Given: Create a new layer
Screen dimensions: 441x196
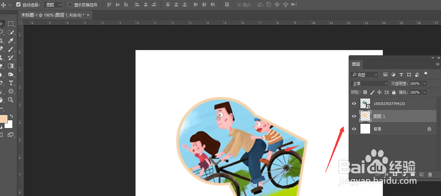Looking at the screenshot, I should pyautogui.click(x=421, y=175).
